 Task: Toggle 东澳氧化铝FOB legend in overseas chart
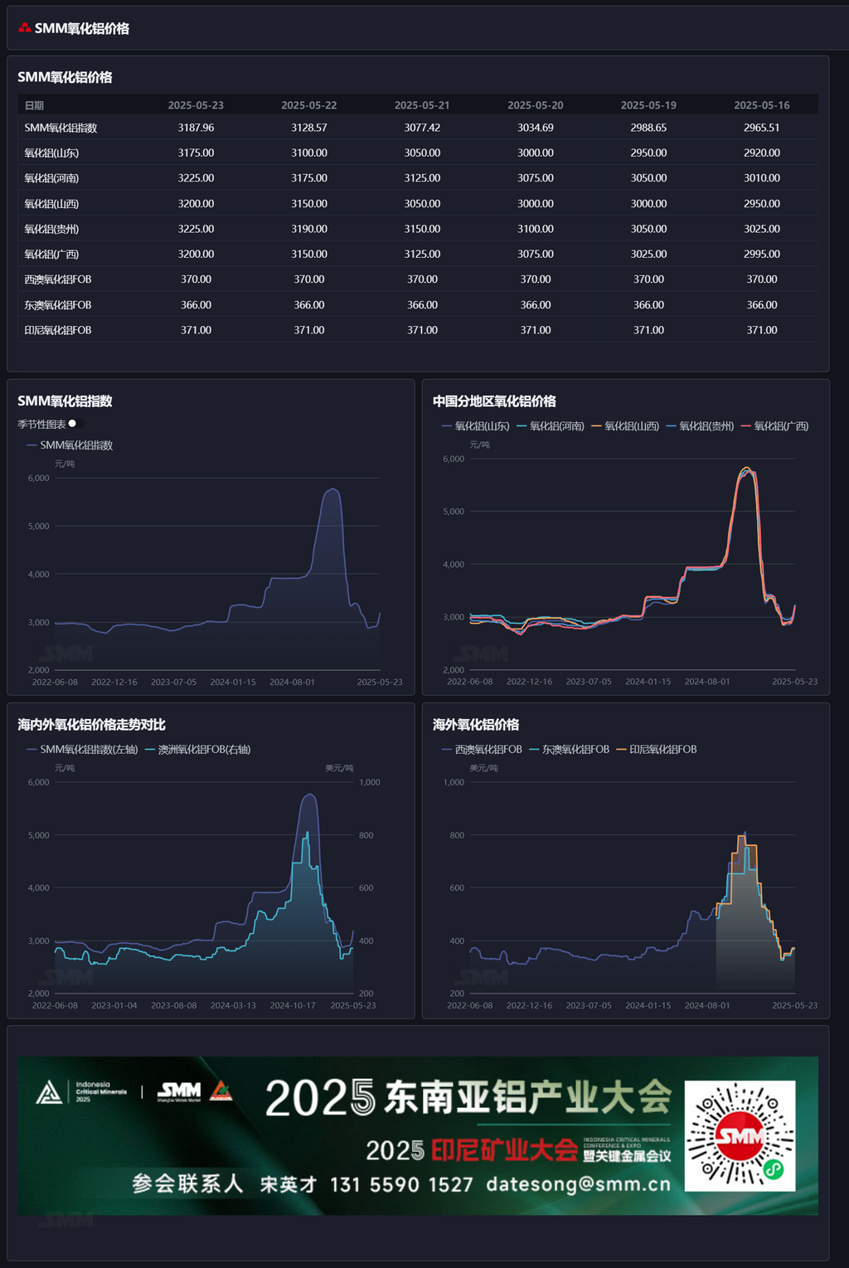click(x=569, y=750)
